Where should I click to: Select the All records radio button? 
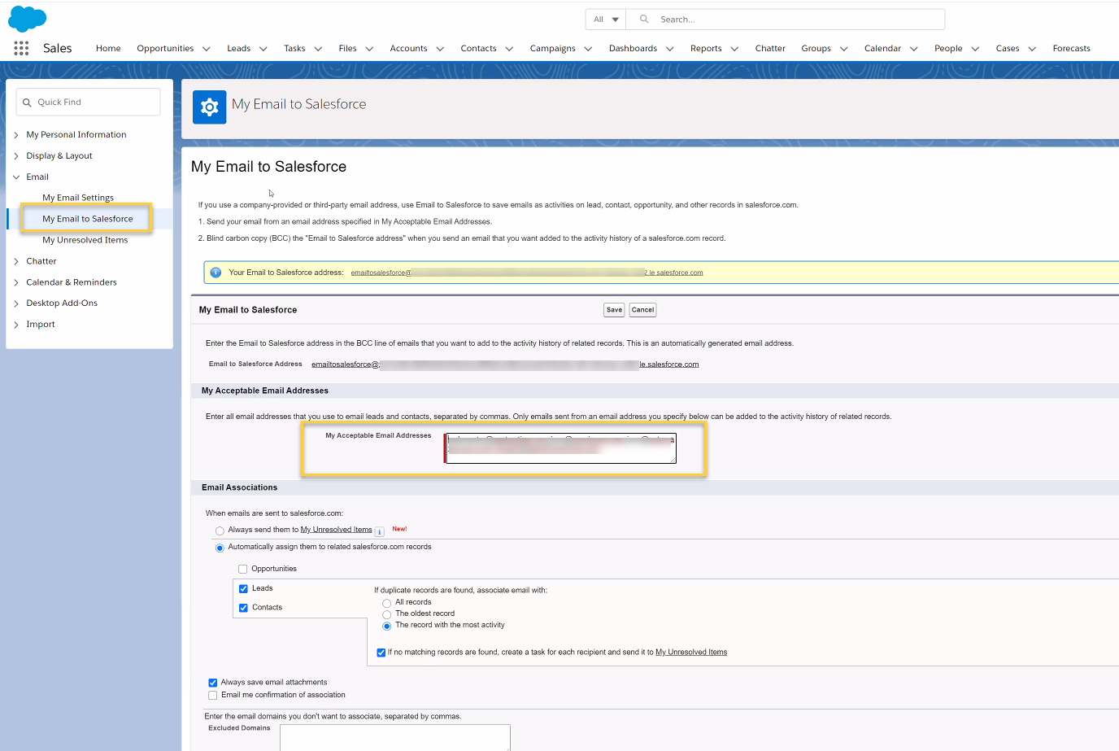point(387,603)
